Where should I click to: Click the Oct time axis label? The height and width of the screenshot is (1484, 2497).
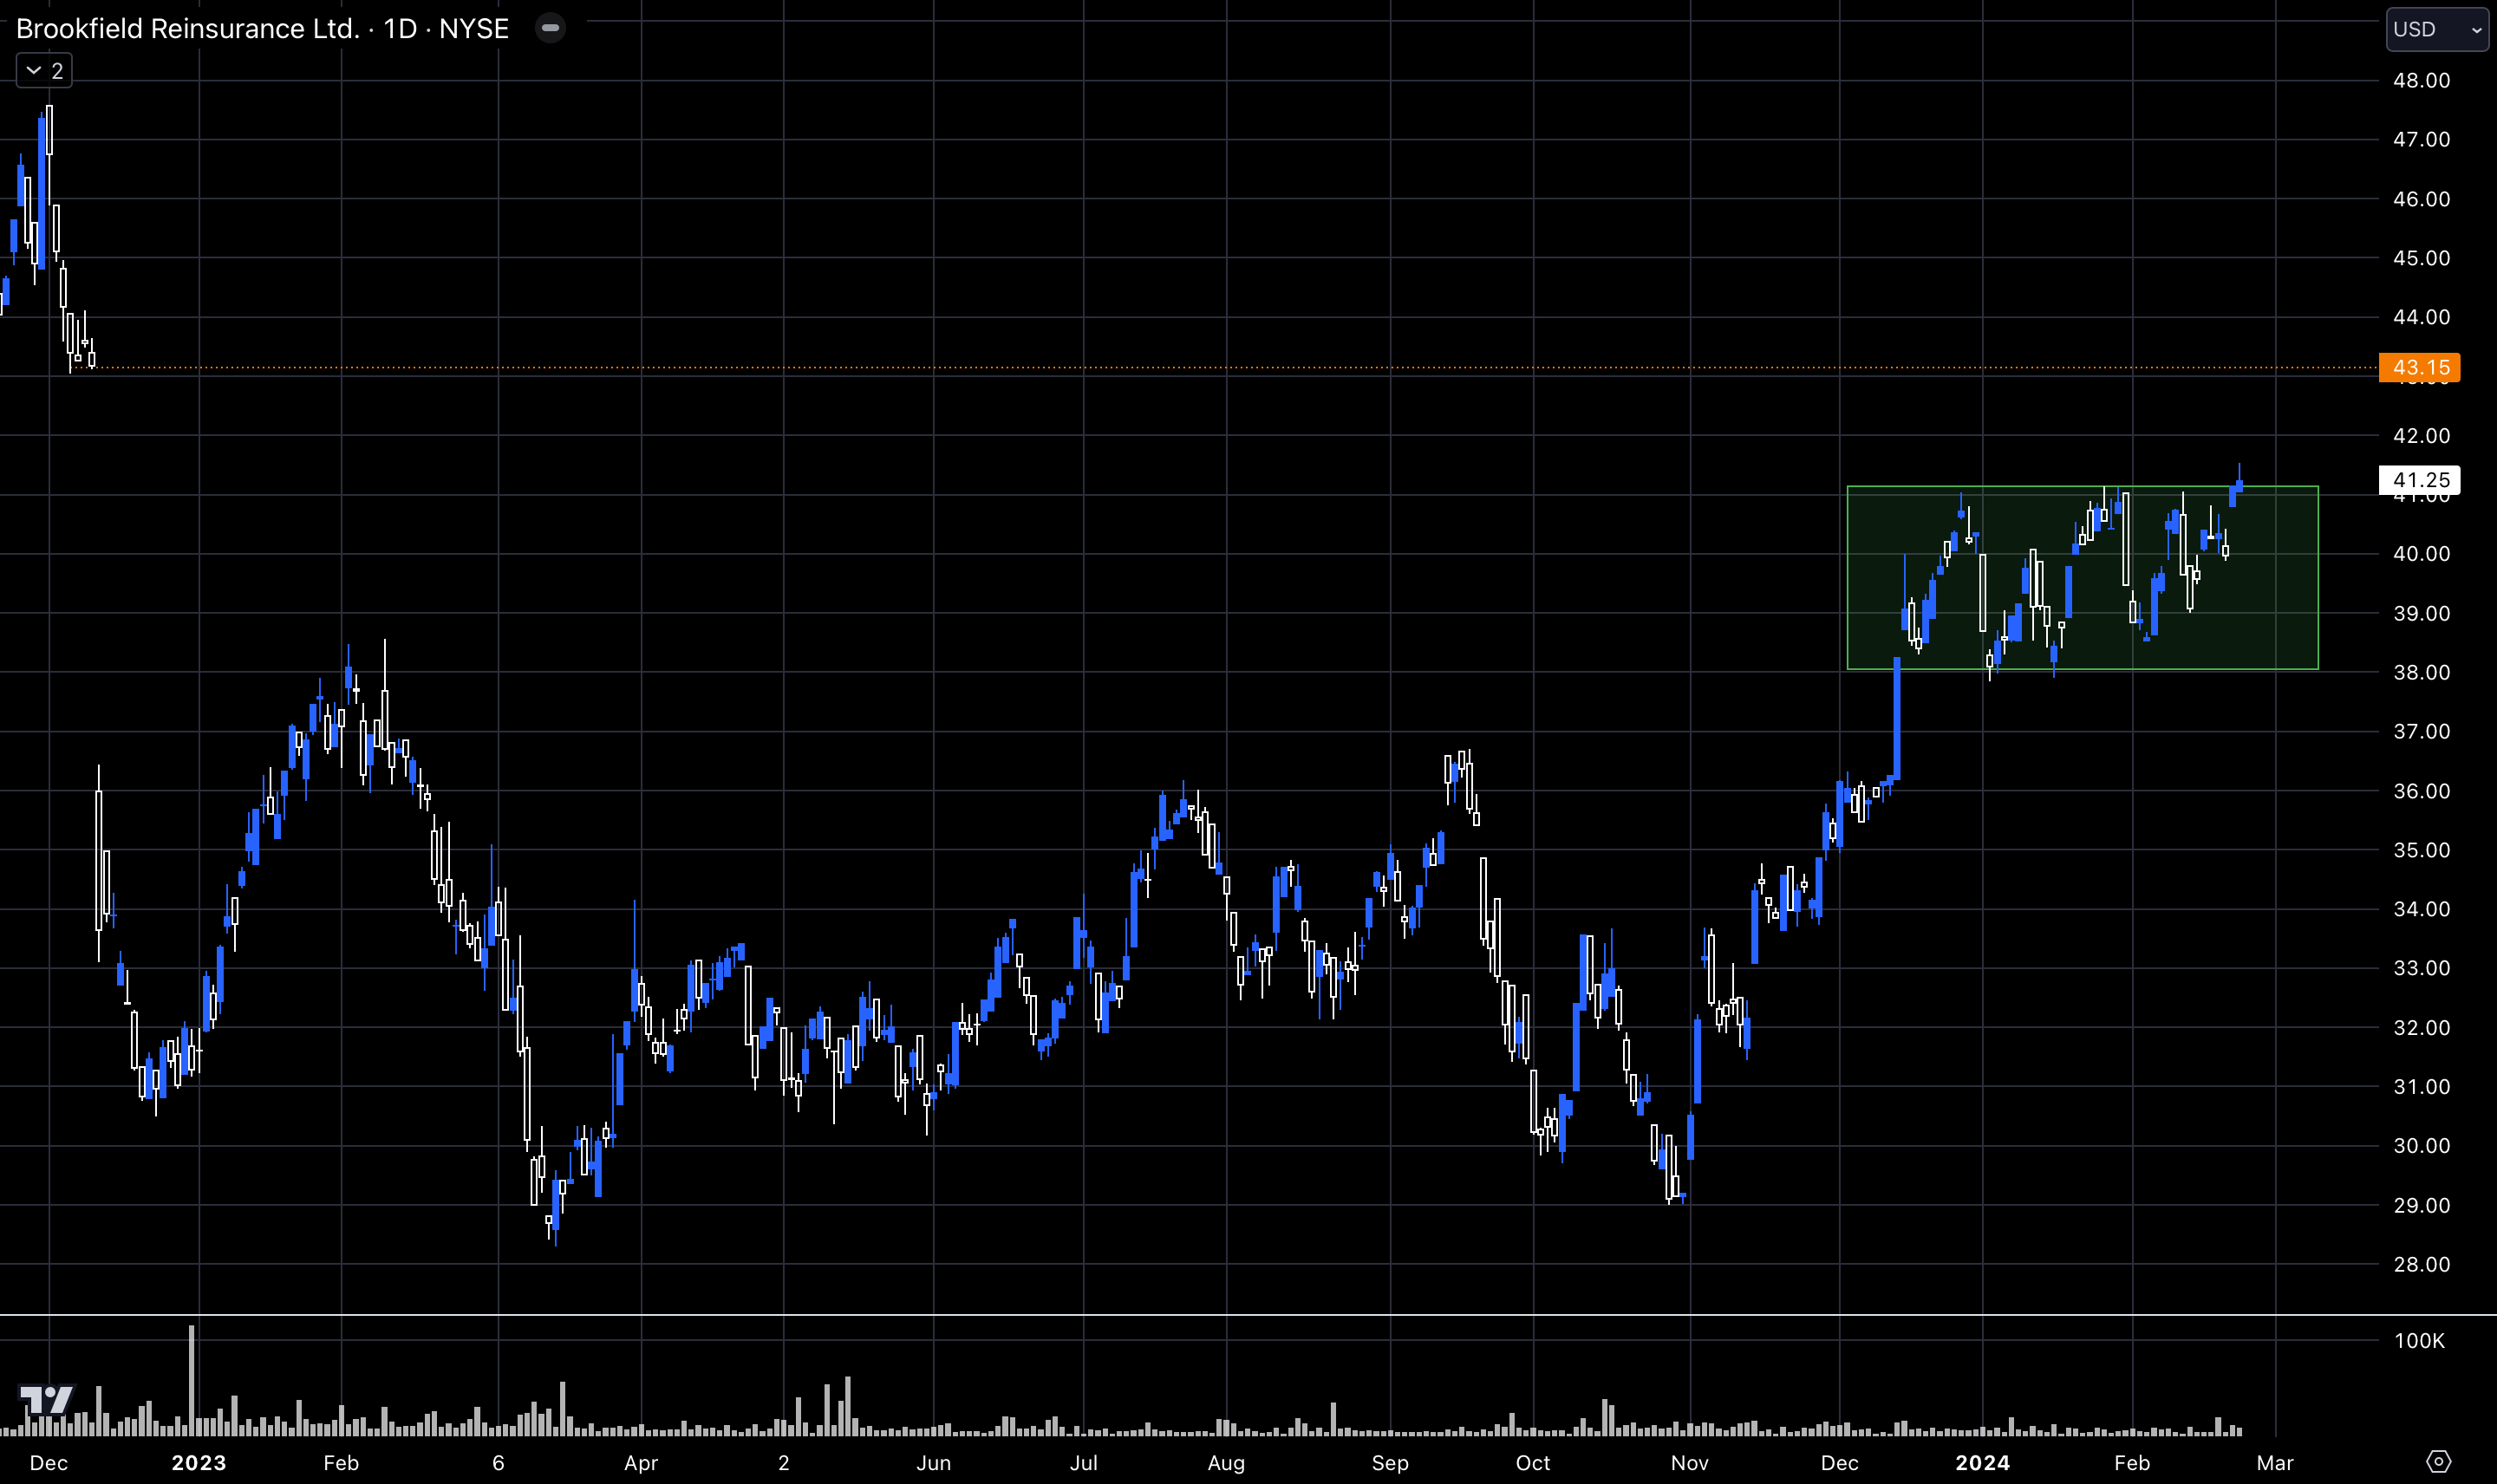tap(1532, 1463)
